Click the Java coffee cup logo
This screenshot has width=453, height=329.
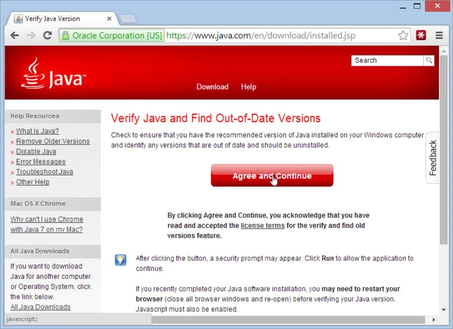pyautogui.click(x=33, y=73)
